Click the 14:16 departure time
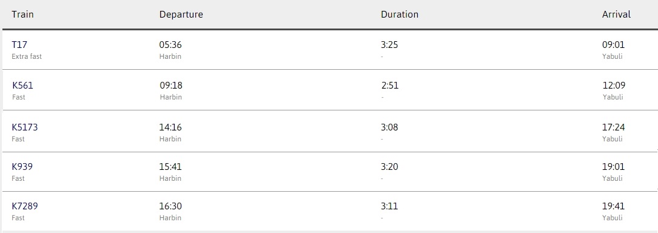This screenshot has height=233, width=658. (x=170, y=127)
